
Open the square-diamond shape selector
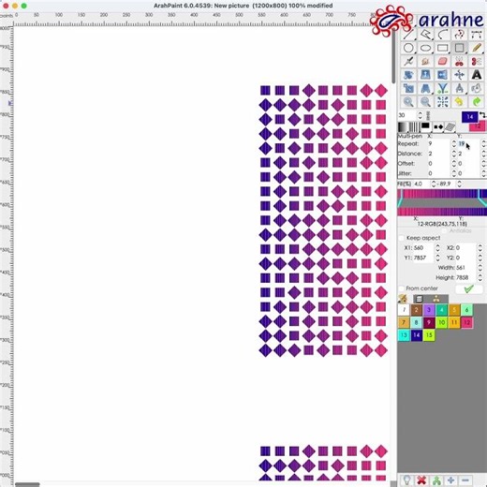point(438,126)
